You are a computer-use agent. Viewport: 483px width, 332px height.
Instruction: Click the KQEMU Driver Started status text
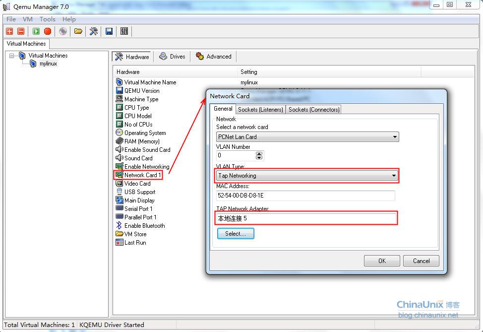112,325
